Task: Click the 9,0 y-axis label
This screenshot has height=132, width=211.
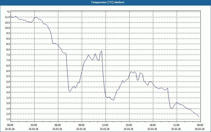Action: click(x=8, y=39)
